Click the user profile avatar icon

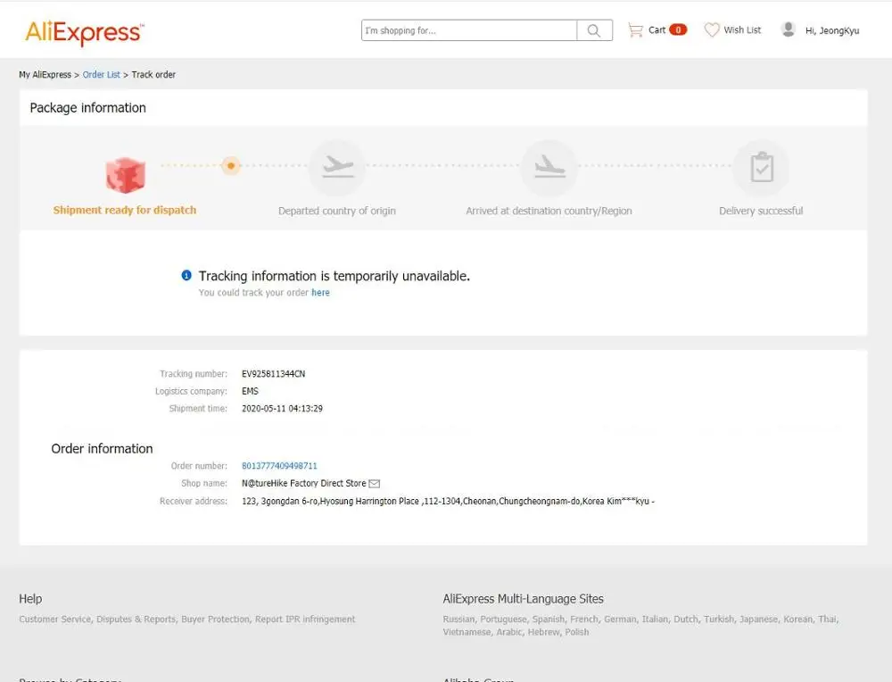tap(788, 29)
